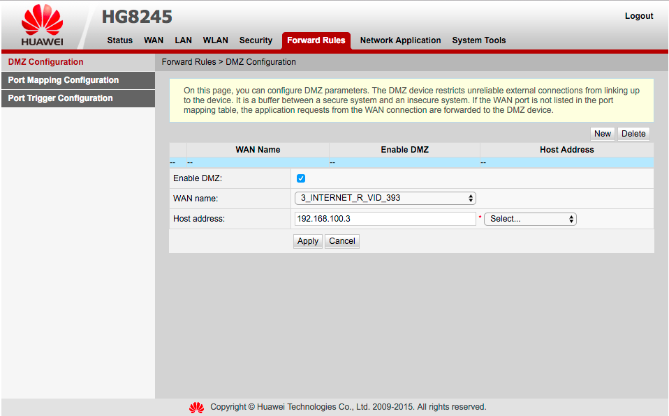Click the New button

click(x=603, y=134)
